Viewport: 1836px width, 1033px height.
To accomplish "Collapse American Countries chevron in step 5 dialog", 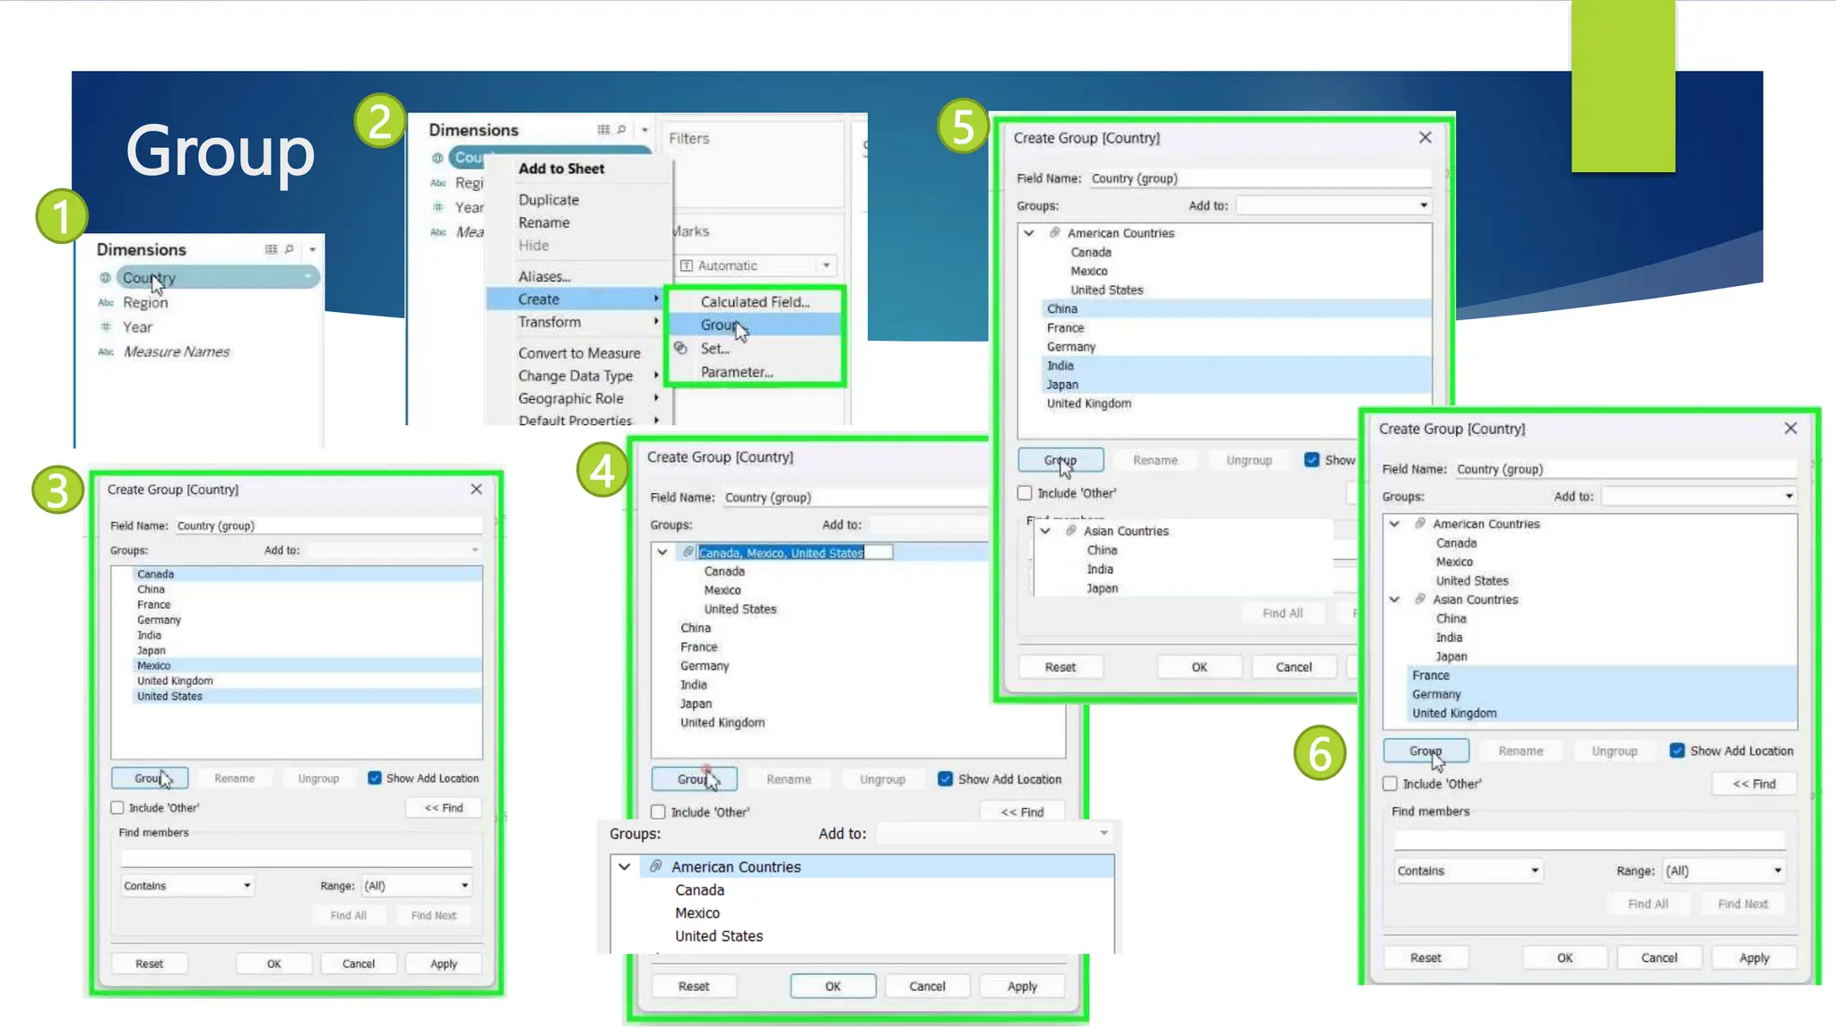I will [1029, 233].
